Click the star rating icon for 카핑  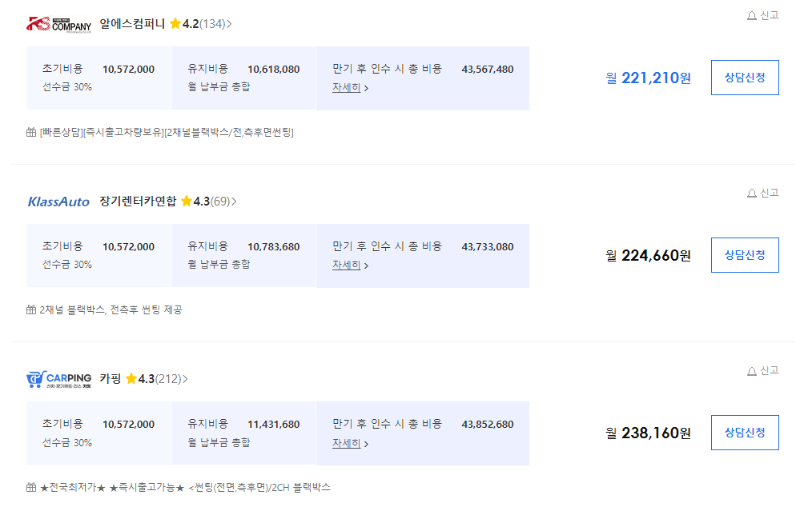tap(131, 379)
